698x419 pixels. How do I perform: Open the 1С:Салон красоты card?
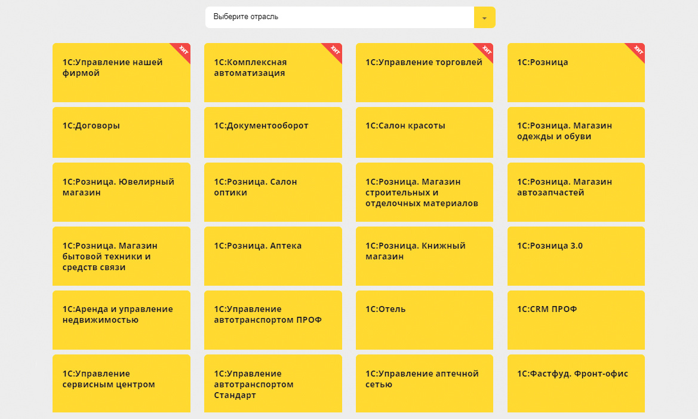[424, 132]
